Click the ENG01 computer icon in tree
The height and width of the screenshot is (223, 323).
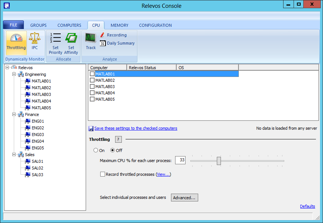coord(28,121)
